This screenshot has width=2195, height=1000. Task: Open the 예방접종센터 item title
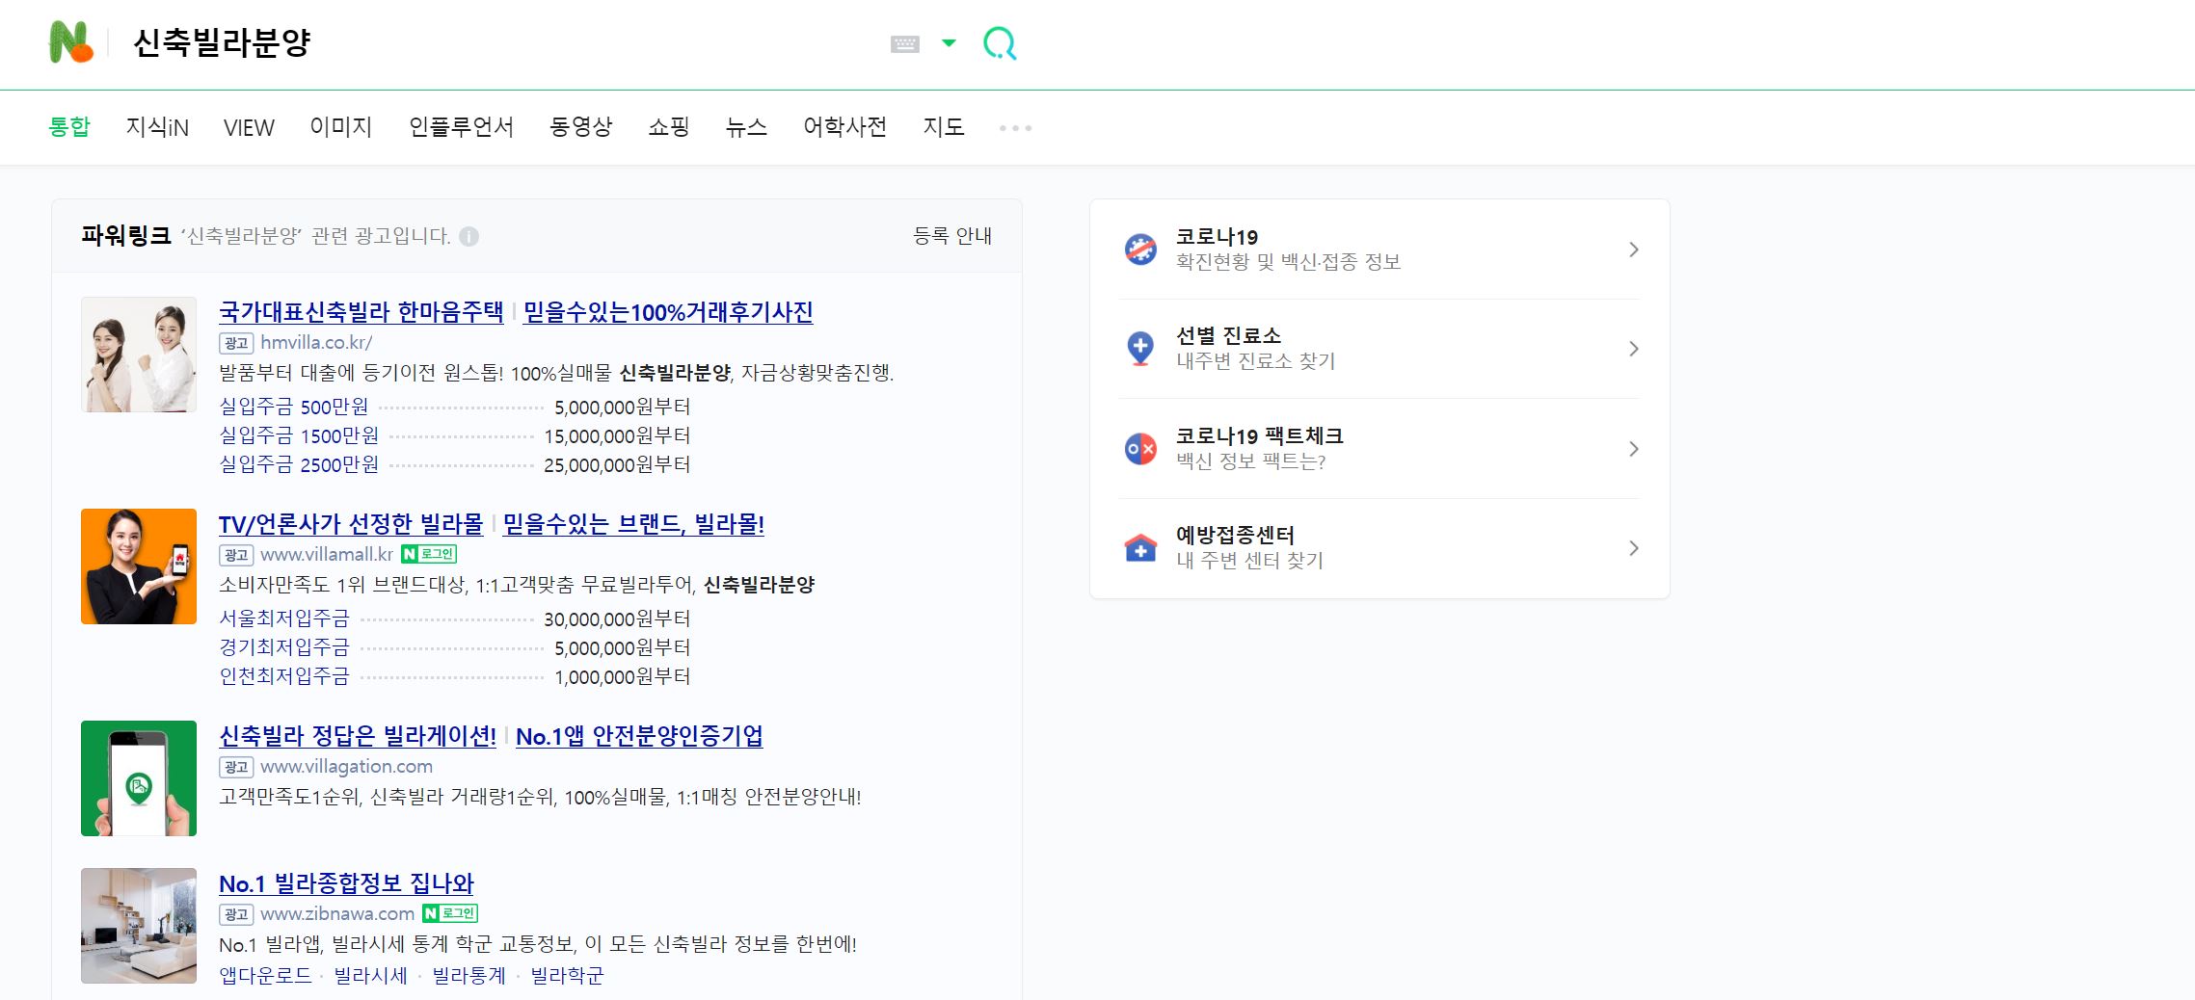1235,536
